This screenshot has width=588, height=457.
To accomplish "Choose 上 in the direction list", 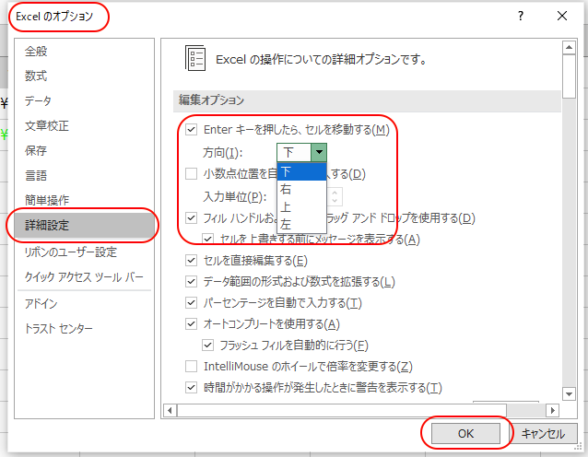I will (301, 206).
